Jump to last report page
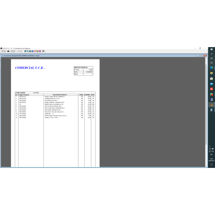This screenshot has width=215, height=215. 14,51
